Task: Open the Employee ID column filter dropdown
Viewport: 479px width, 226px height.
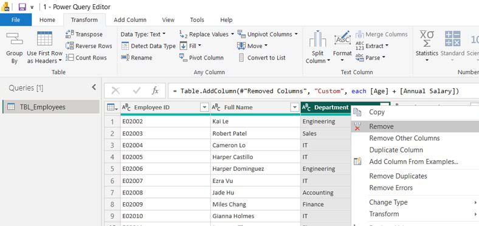Action: 204,107
